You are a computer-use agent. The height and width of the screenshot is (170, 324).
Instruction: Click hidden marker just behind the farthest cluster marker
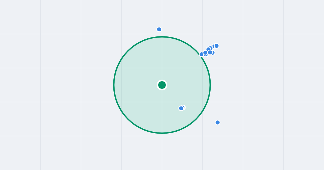pyautogui.click(x=214, y=46)
